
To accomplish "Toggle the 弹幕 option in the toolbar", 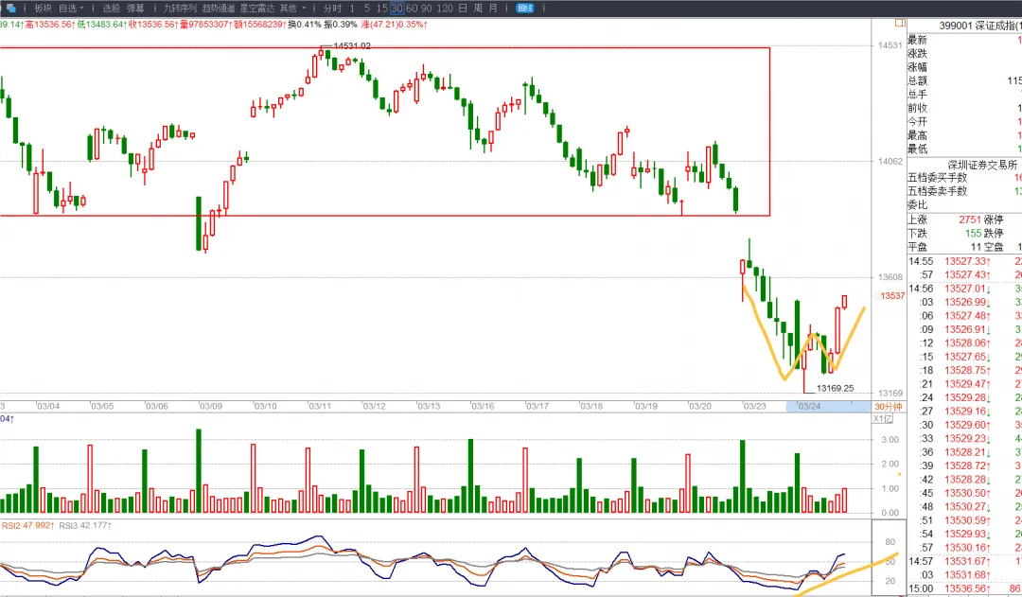I will (135, 8).
